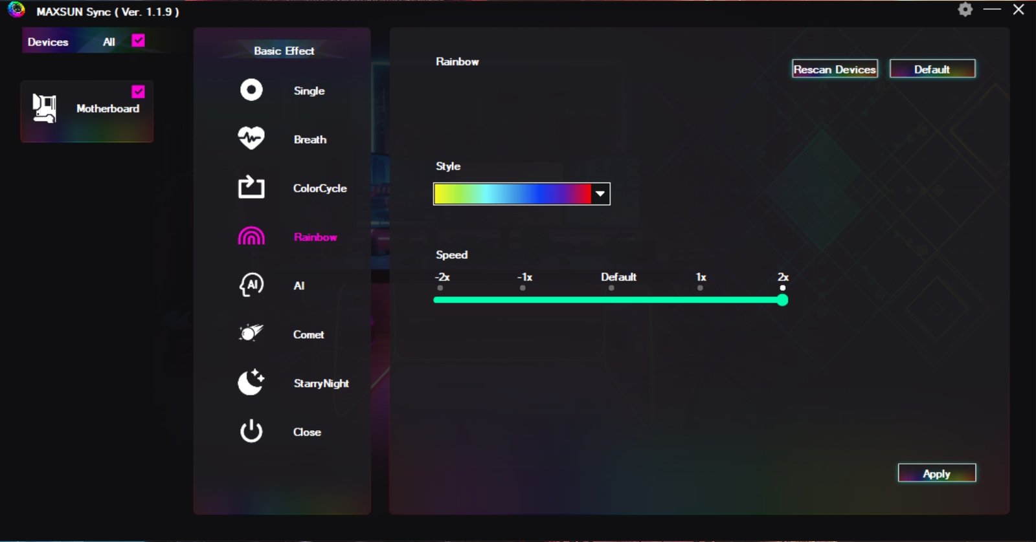Viewport: 1036px width, 542px height.
Task: Select the Rainbow effect label
Action: (315, 237)
